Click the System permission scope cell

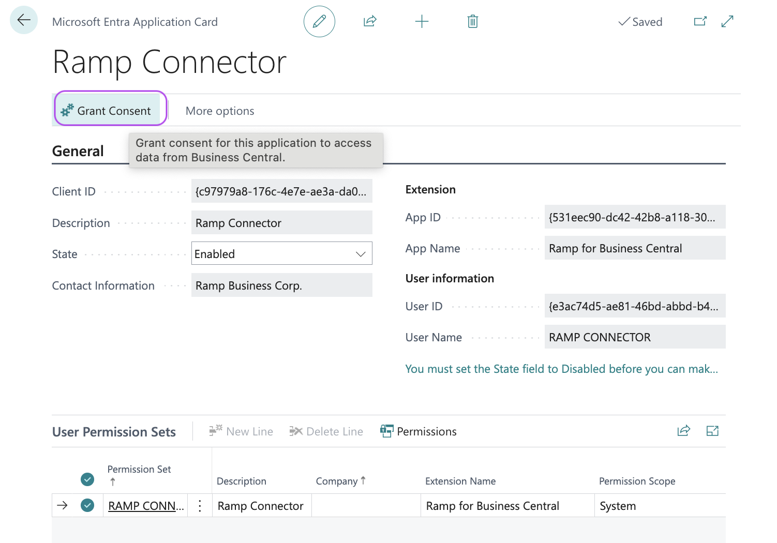[660, 506]
